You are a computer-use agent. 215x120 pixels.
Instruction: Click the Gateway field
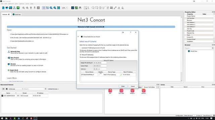[x=100, y=69]
